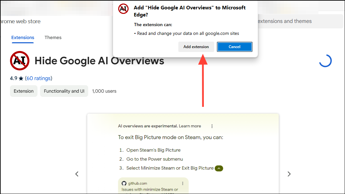345x194 pixels.
Task: Cancel the add extension dialog
Action: tap(235, 47)
